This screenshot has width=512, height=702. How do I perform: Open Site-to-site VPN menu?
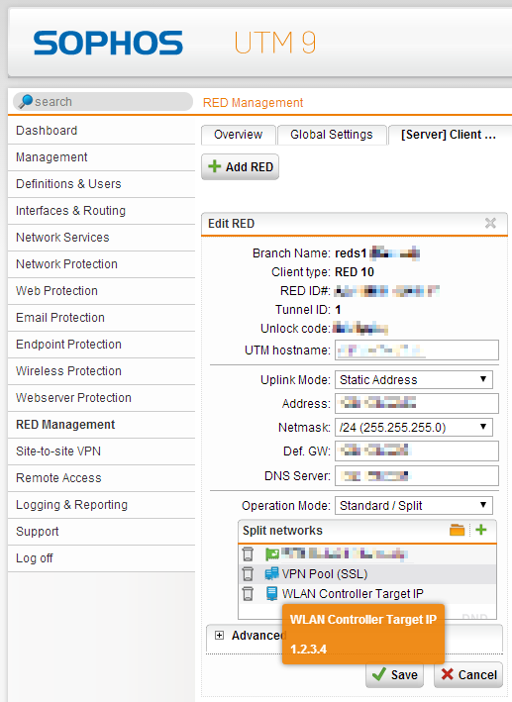point(102,451)
